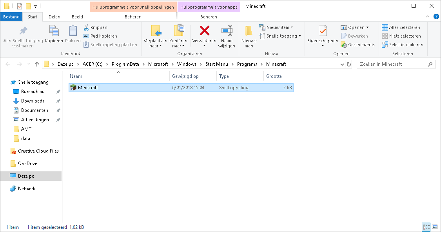Sort by the Grootte column
The image size is (441, 232).
(x=279, y=76)
